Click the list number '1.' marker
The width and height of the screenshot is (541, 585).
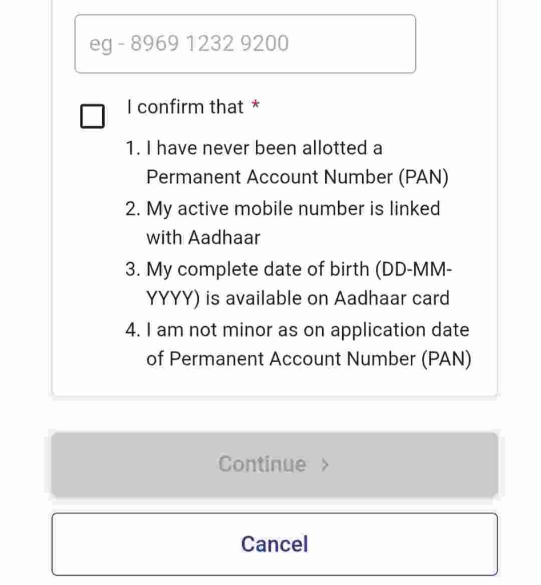pos(133,149)
